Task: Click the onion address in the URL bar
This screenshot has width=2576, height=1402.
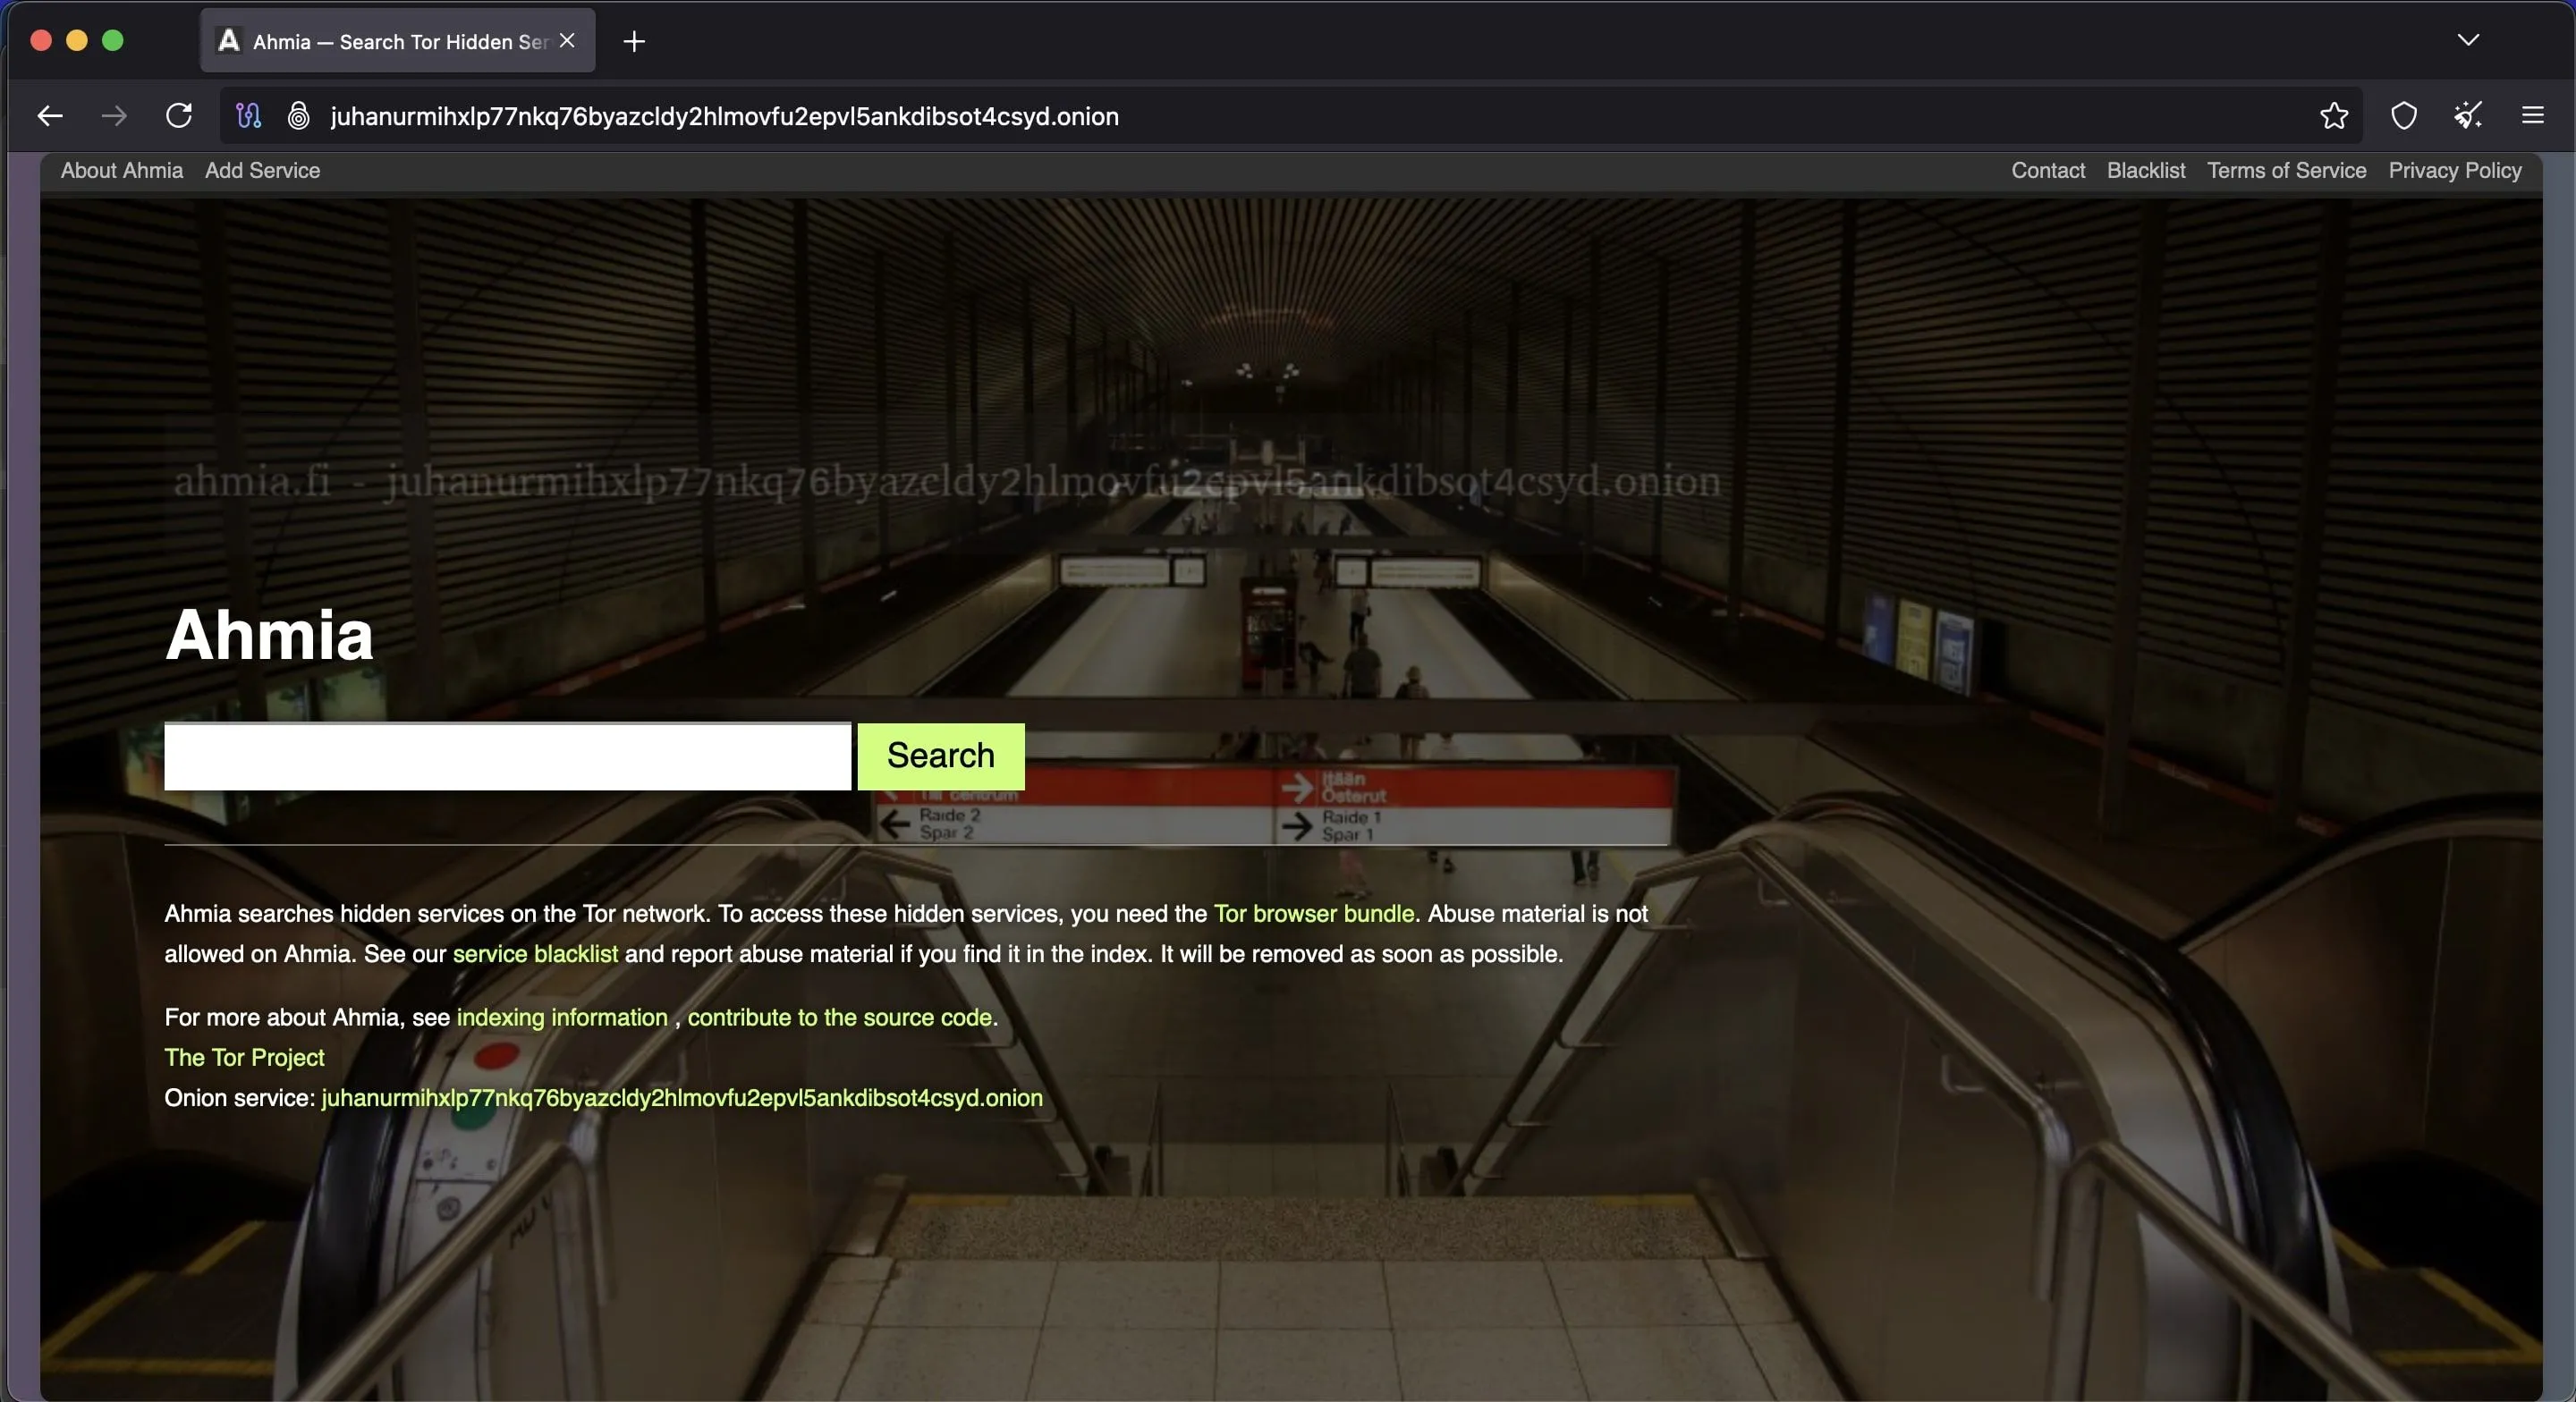Action: (x=724, y=116)
